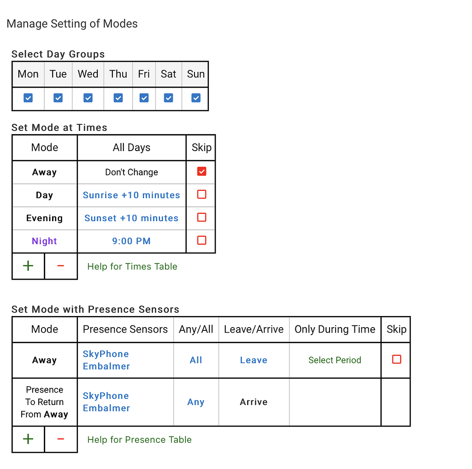Screen dimensions: 472x469
Task: Uncheck the Sunday day group checkbox
Action: point(195,98)
